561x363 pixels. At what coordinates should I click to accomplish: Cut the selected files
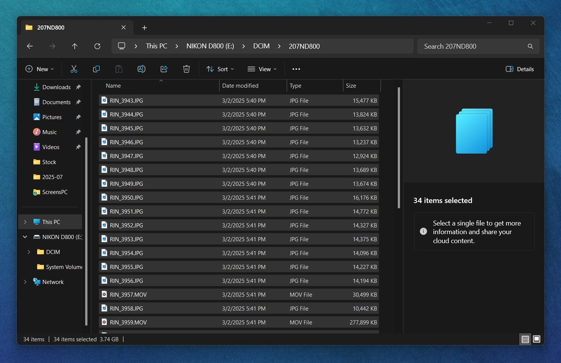pyautogui.click(x=74, y=69)
